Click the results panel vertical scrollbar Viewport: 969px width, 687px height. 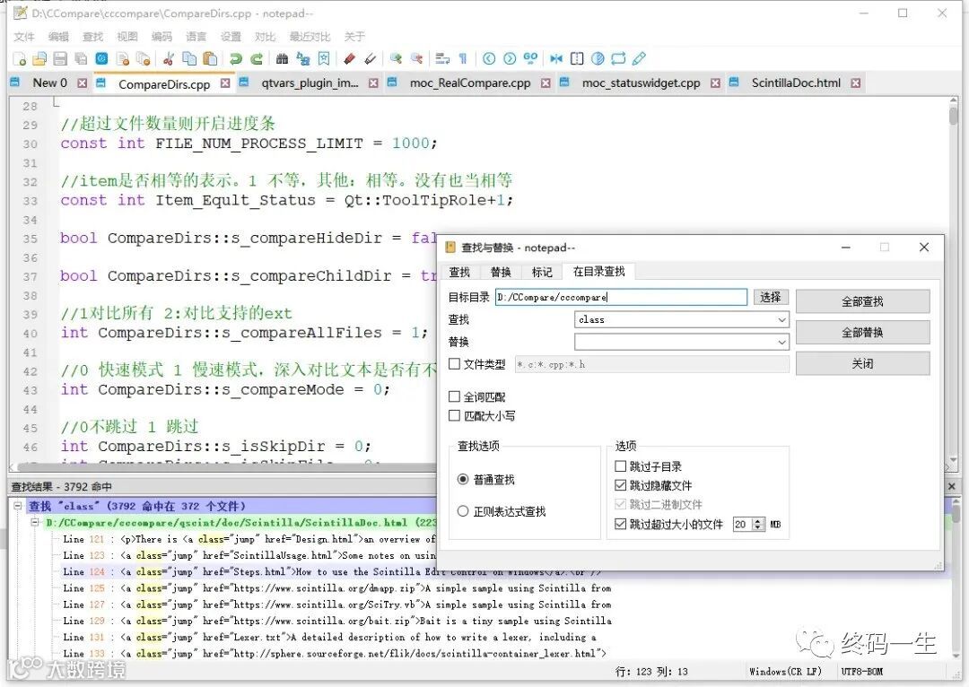click(x=956, y=575)
